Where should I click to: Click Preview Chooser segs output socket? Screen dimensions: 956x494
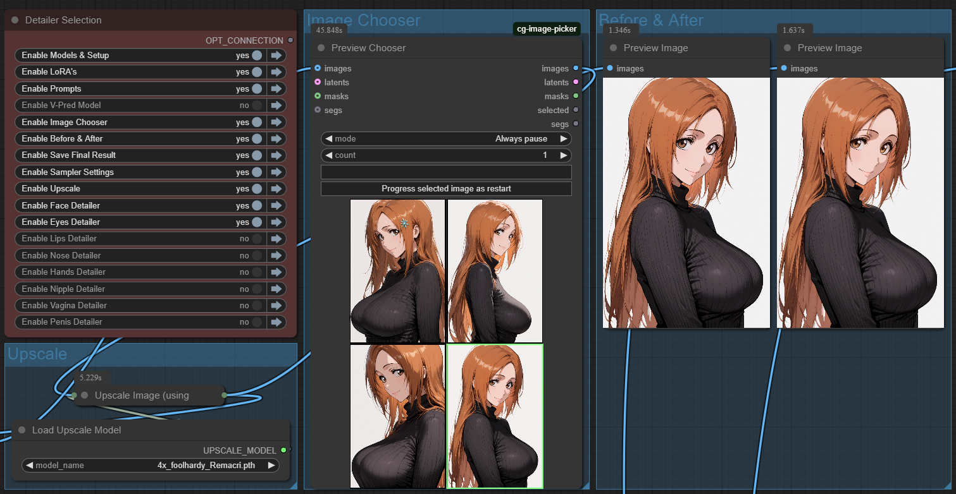575,124
